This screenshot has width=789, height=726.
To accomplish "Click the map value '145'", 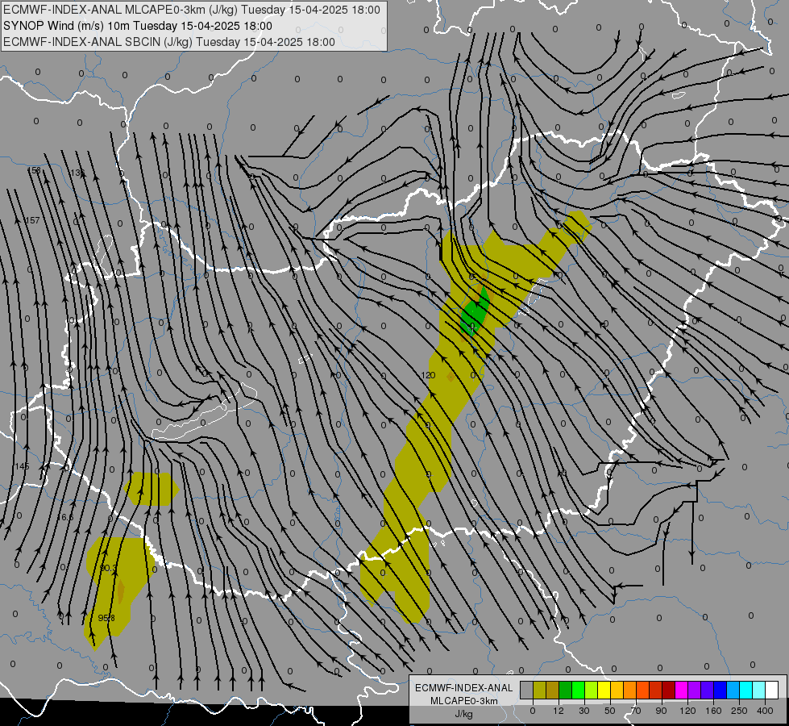I will click(x=22, y=466).
